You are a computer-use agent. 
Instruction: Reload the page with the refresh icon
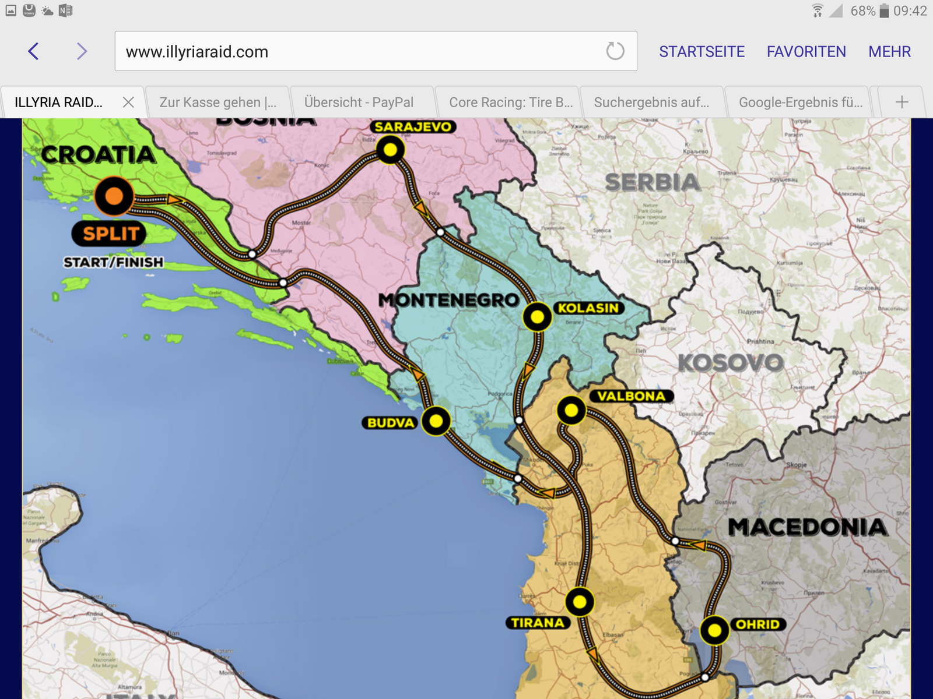615,51
